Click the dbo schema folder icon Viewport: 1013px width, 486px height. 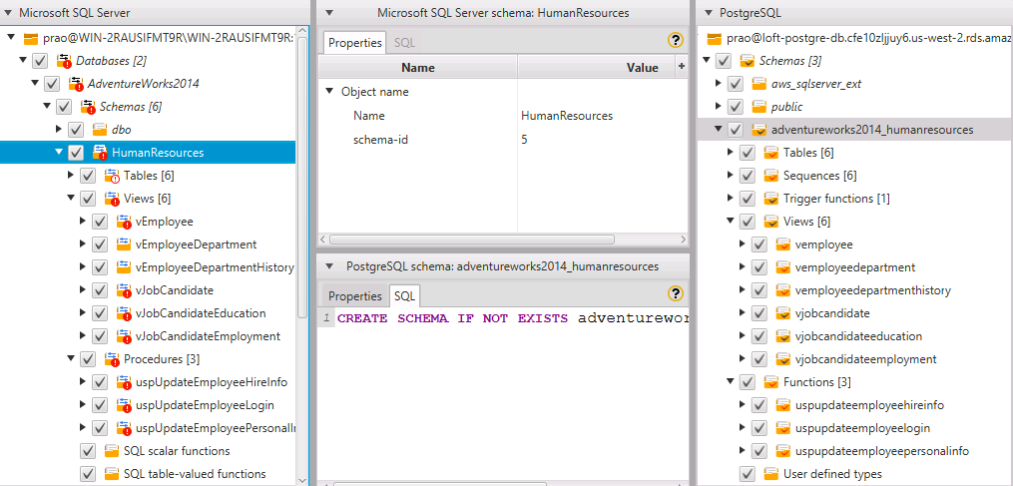click(x=100, y=130)
